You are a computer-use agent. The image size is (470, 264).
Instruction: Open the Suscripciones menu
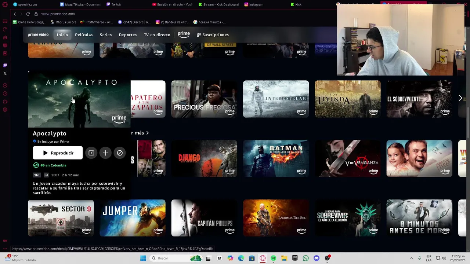213,35
